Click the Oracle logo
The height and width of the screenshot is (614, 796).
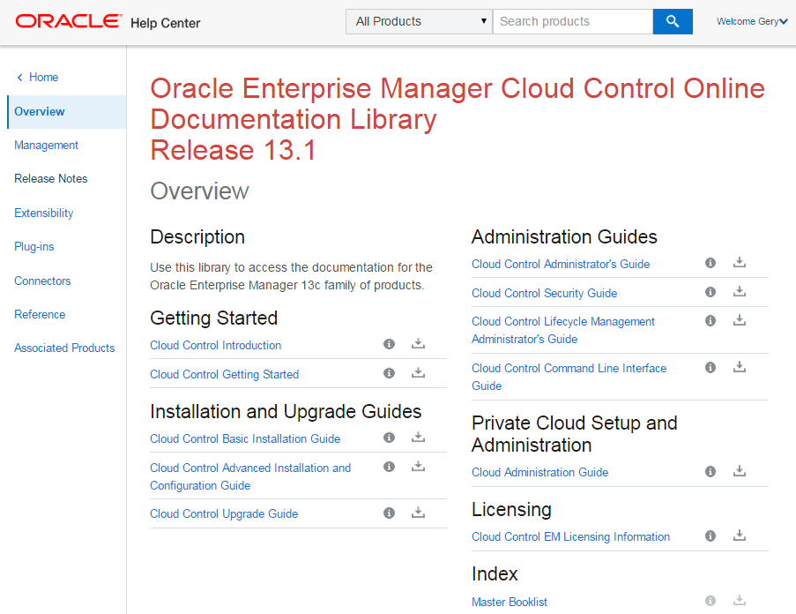69,21
